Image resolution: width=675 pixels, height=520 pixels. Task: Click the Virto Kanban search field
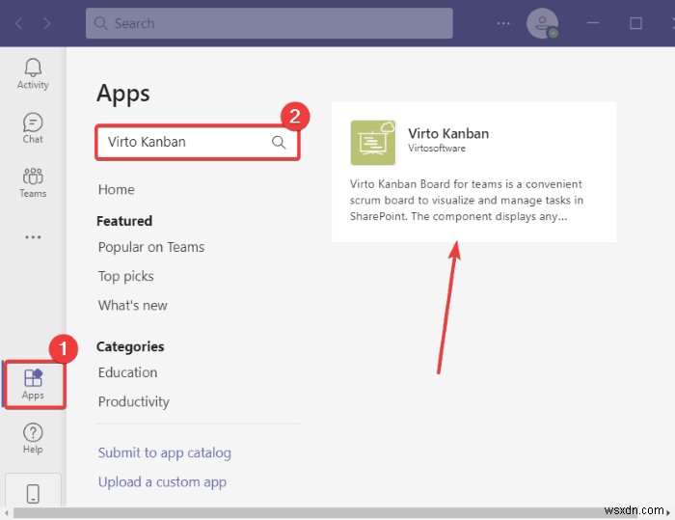[197, 142]
